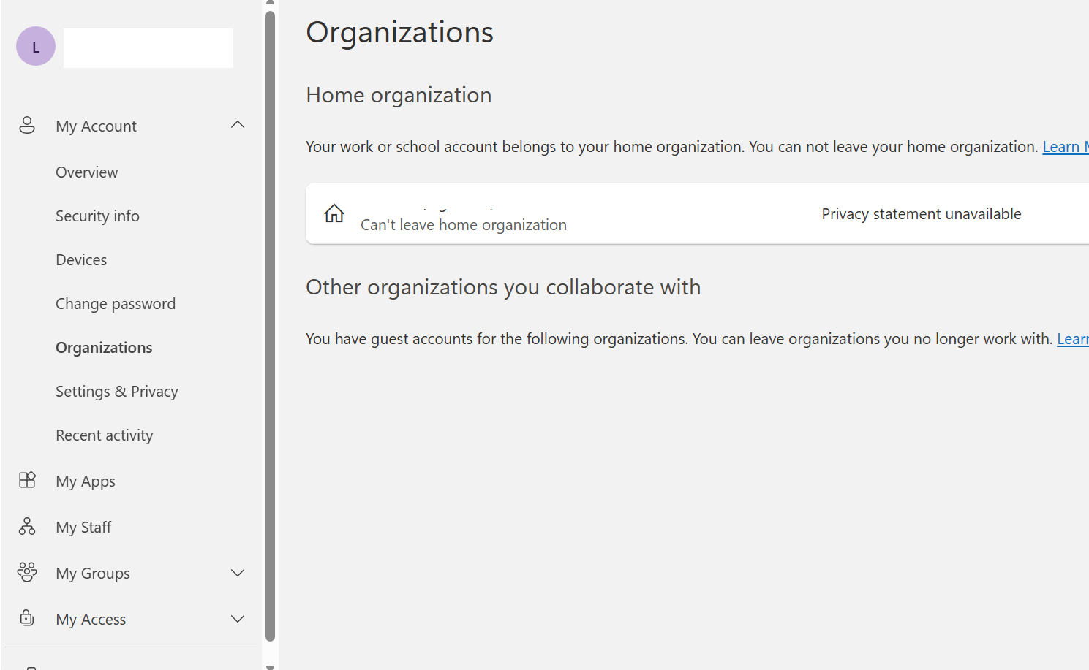Screen dimensions: 1089x670
Task: Click the My Account person icon
Action: click(27, 126)
